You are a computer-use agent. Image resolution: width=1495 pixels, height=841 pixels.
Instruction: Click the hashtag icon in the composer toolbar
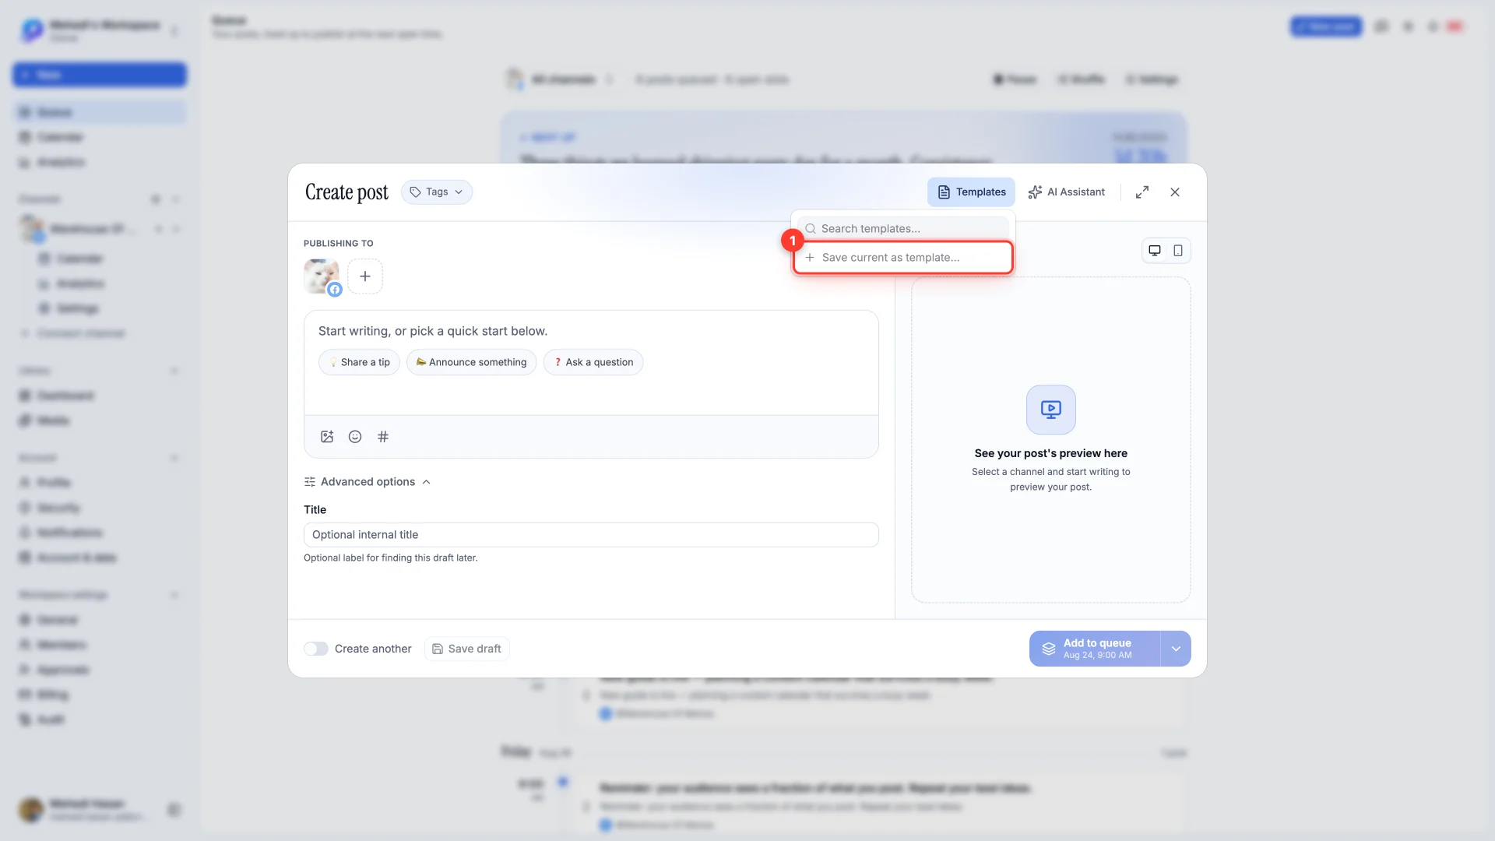(383, 437)
